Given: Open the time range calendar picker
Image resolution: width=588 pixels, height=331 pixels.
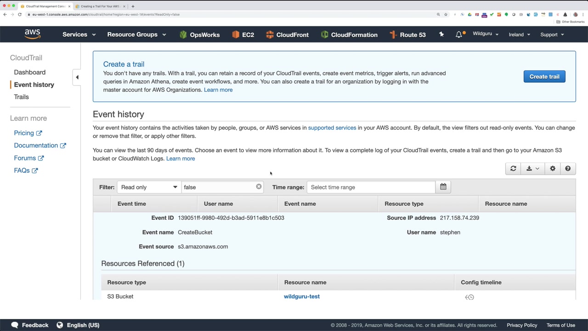Looking at the screenshot, I should 443,187.
